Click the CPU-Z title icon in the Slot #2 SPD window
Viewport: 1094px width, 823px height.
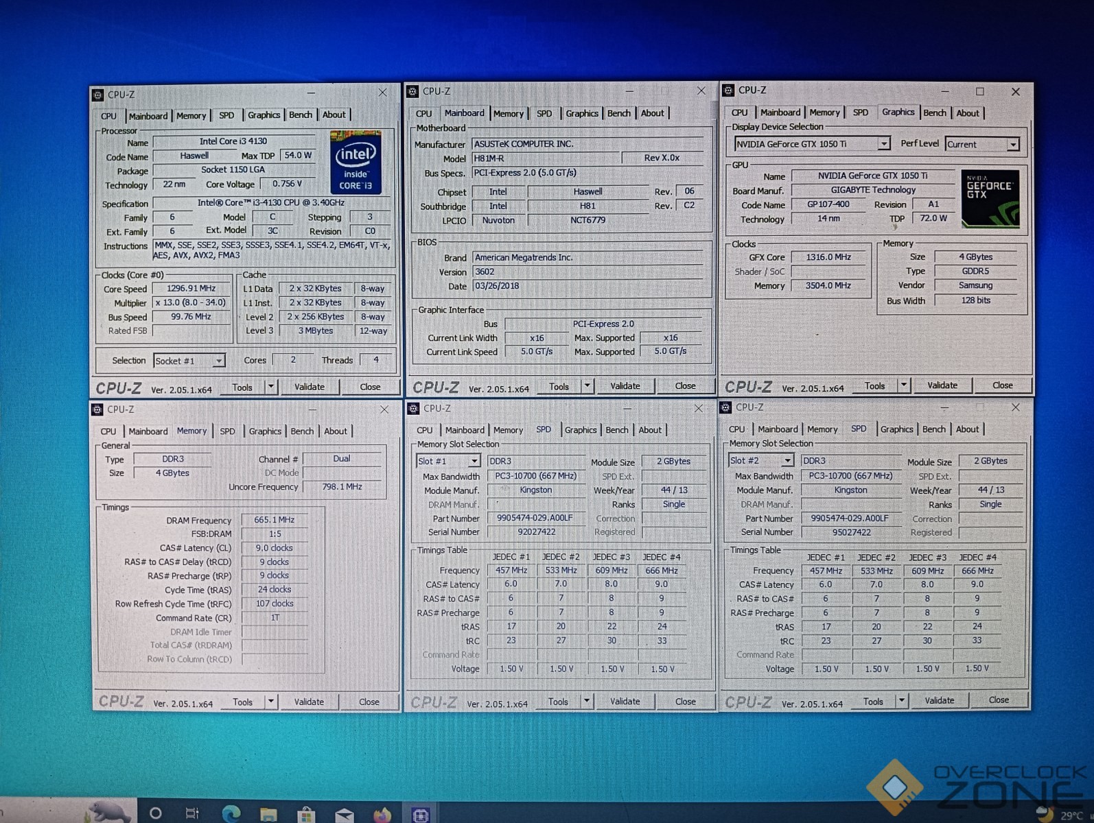coord(725,407)
